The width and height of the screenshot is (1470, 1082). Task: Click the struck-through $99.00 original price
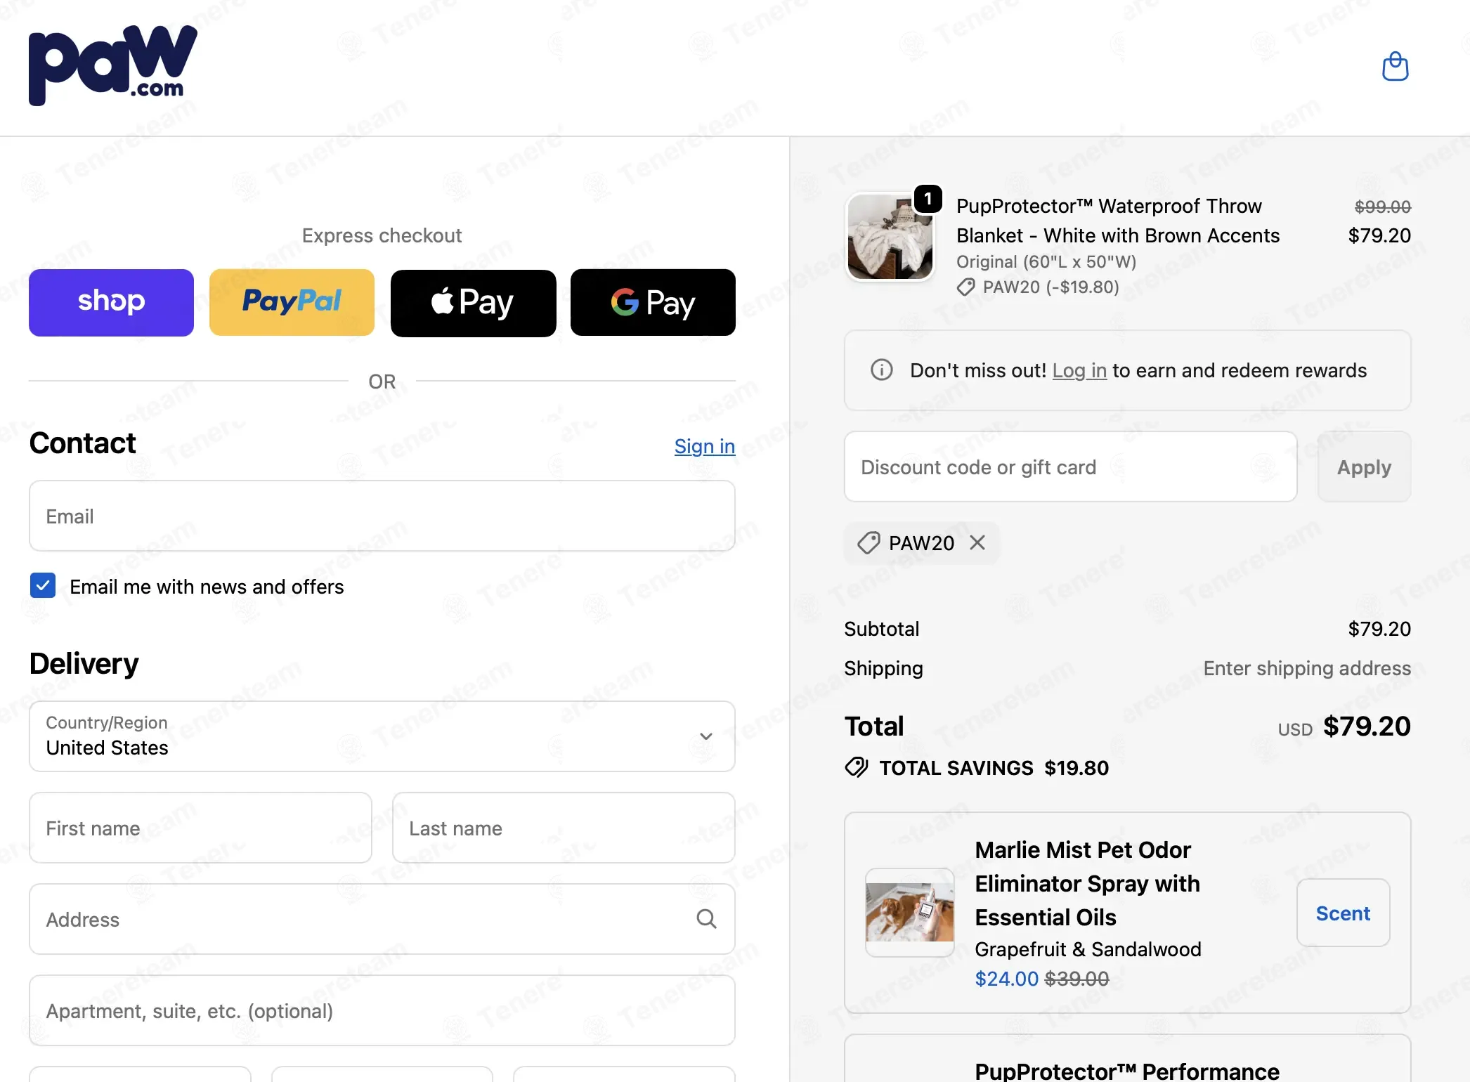pyautogui.click(x=1382, y=207)
